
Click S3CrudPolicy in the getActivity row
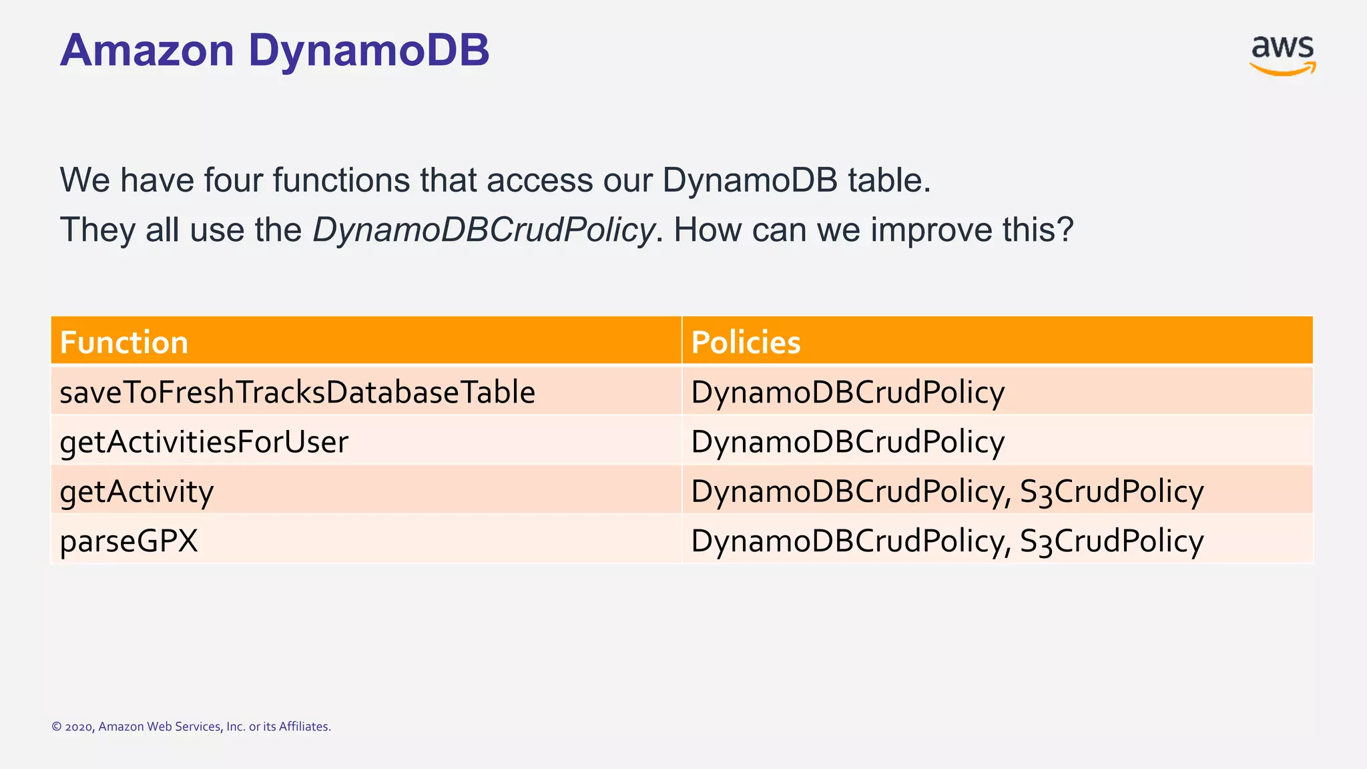[1112, 491]
